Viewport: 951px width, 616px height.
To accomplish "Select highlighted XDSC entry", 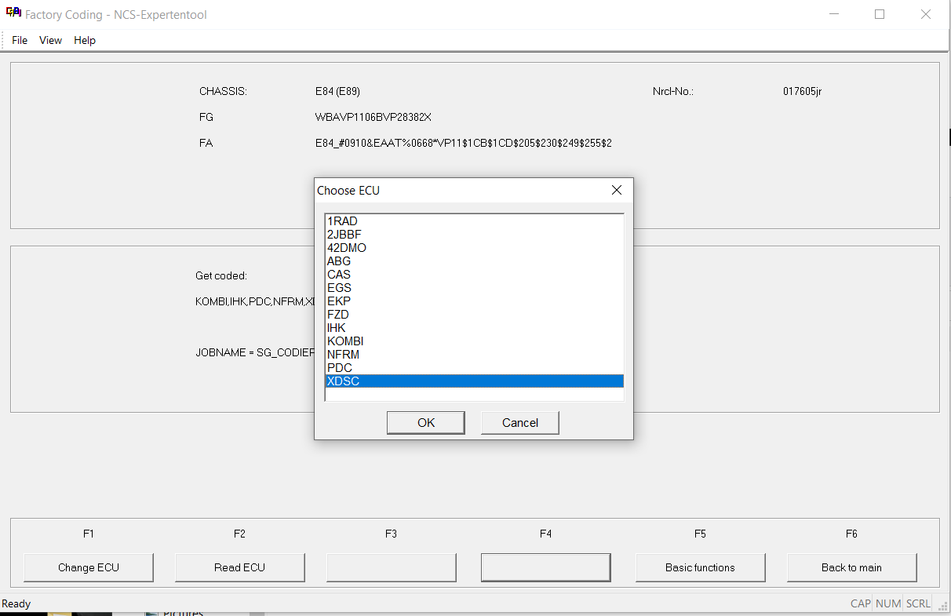I will tap(474, 381).
